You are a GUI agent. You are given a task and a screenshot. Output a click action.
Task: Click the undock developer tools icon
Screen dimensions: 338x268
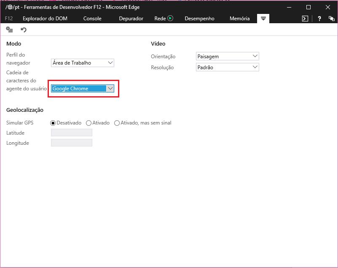331,19
